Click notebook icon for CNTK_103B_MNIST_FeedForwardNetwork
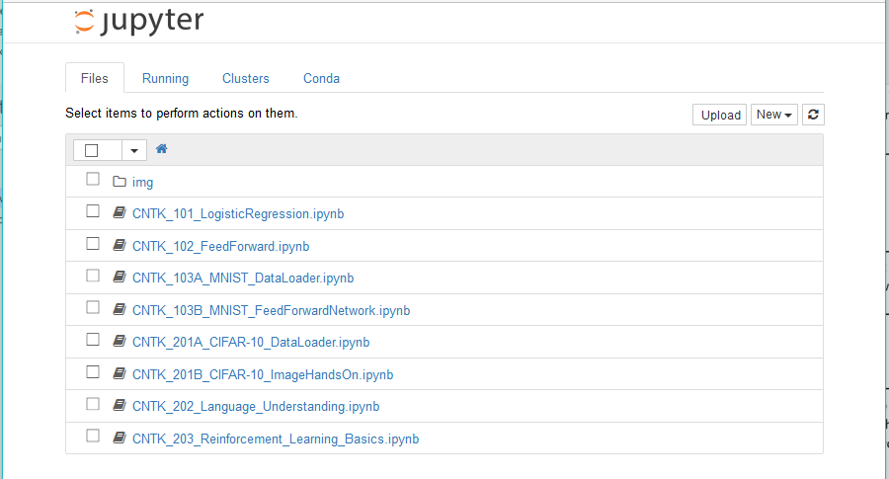 pos(120,309)
